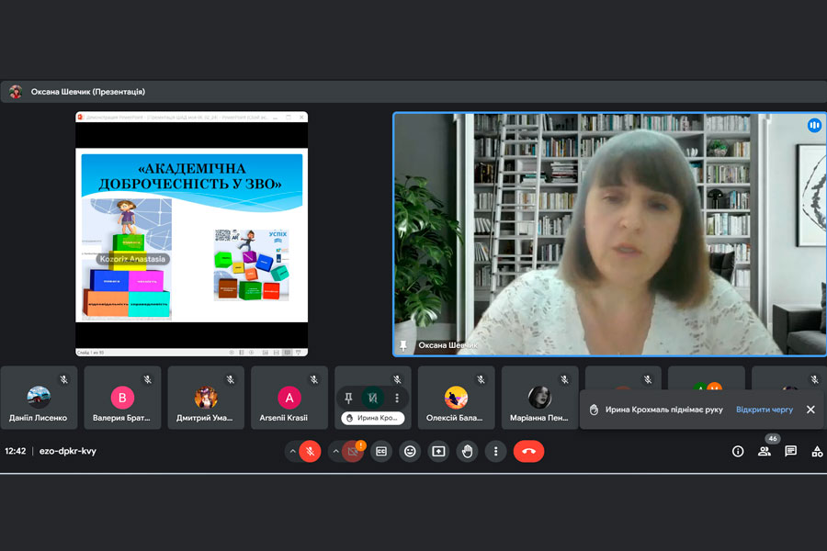Open the meeting details info icon

(x=737, y=451)
